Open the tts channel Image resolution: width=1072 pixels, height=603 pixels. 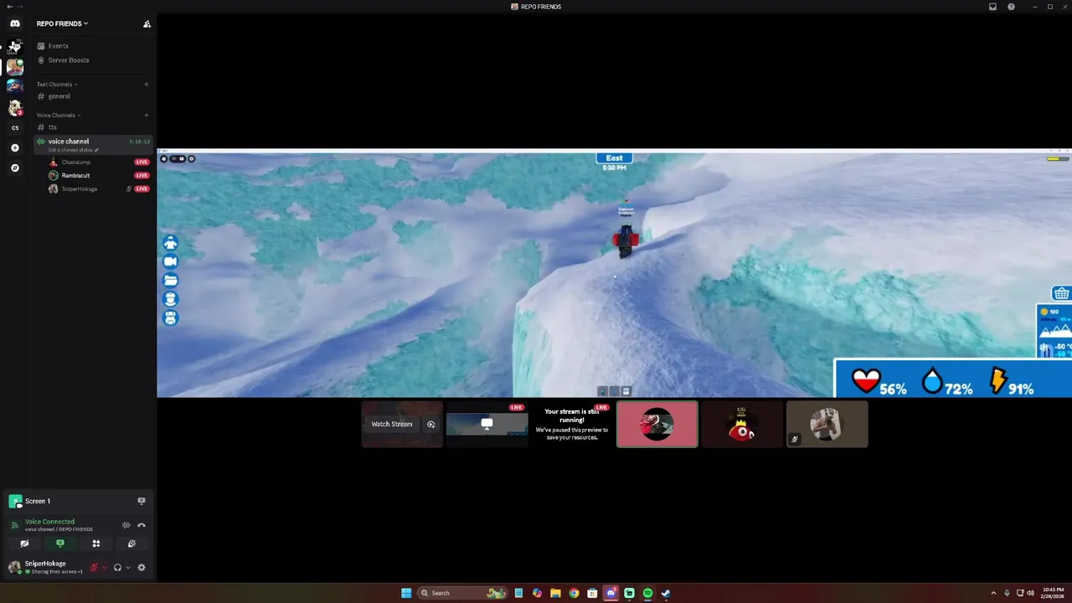tap(92, 127)
